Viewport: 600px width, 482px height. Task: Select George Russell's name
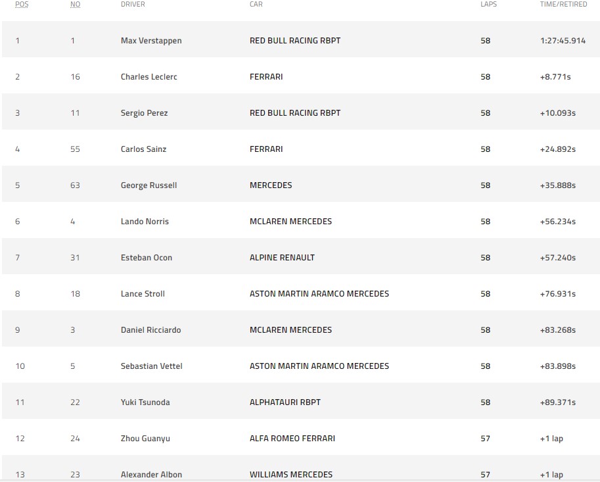(x=149, y=185)
